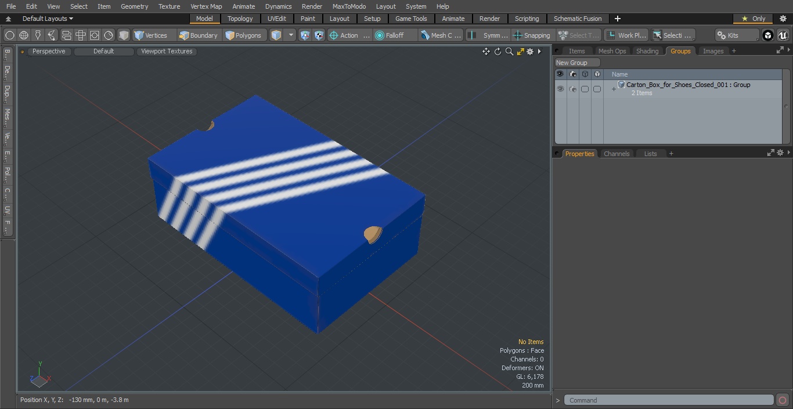
Task: Click viewport zoom magnifier icon
Action: click(x=509, y=52)
